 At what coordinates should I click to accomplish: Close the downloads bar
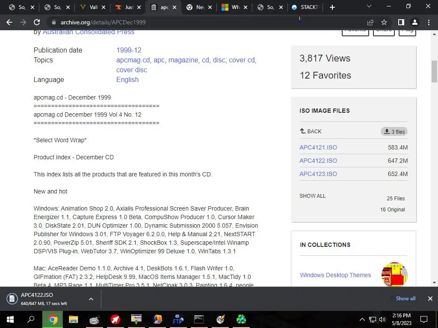coord(430,299)
